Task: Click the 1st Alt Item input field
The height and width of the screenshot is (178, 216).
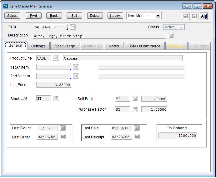Action: click(53, 67)
